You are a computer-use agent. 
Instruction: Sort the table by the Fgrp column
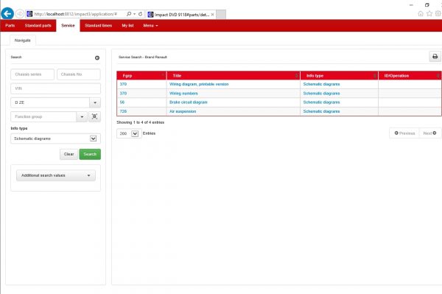pyautogui.click(x=141, y=76)
